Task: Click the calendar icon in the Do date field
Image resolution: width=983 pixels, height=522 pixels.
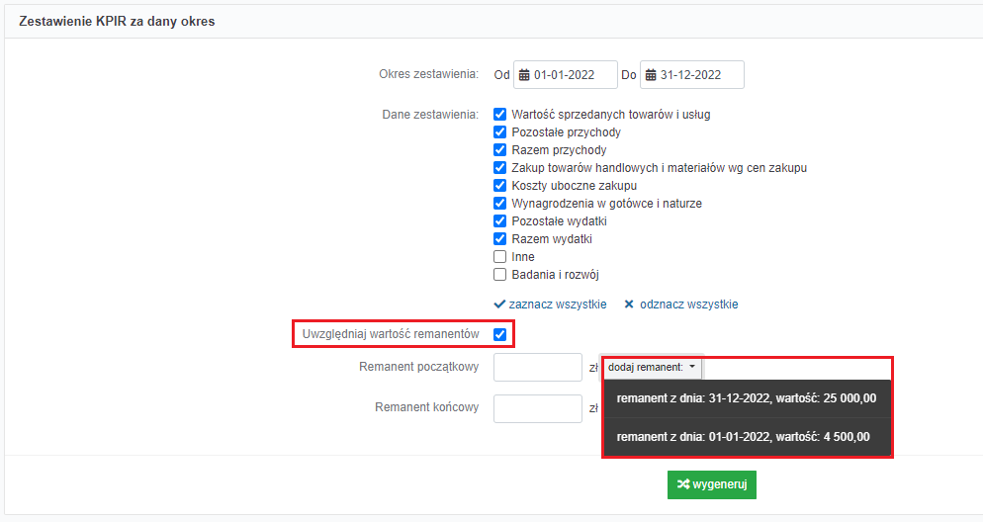Action: coord(651,74)
